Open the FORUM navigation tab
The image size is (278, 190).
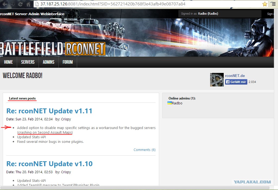pyautogui.click(x=68, y=62)
